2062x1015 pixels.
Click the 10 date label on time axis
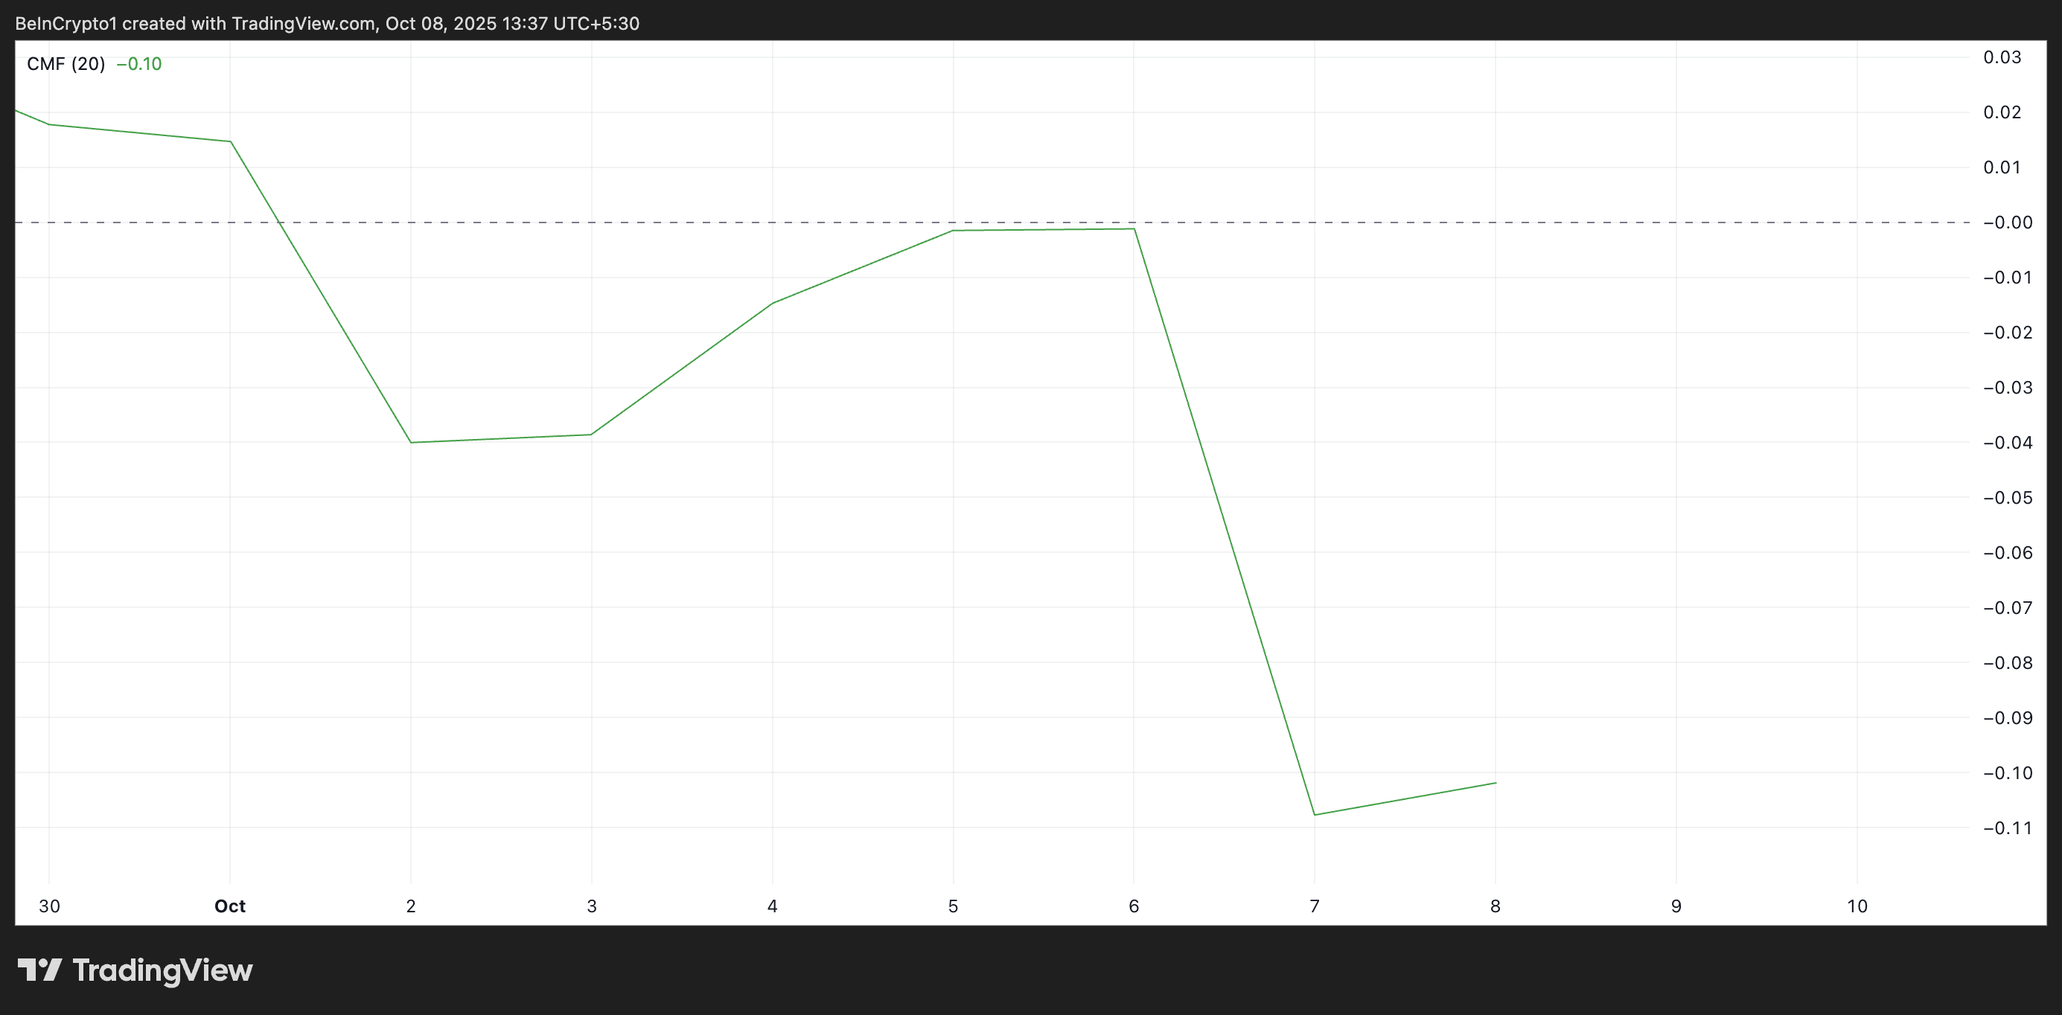1857,906
